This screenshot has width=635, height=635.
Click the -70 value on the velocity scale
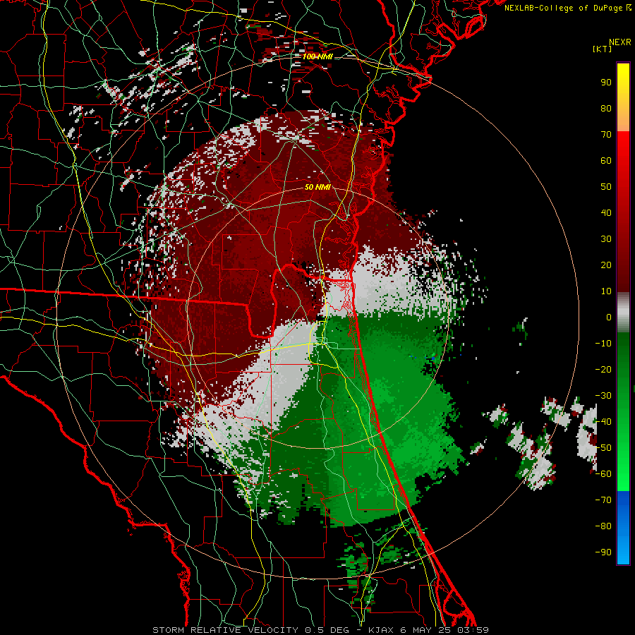click(603, 500)
